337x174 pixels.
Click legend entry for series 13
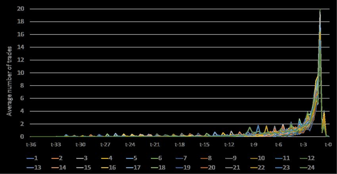(x=34, y=167)
